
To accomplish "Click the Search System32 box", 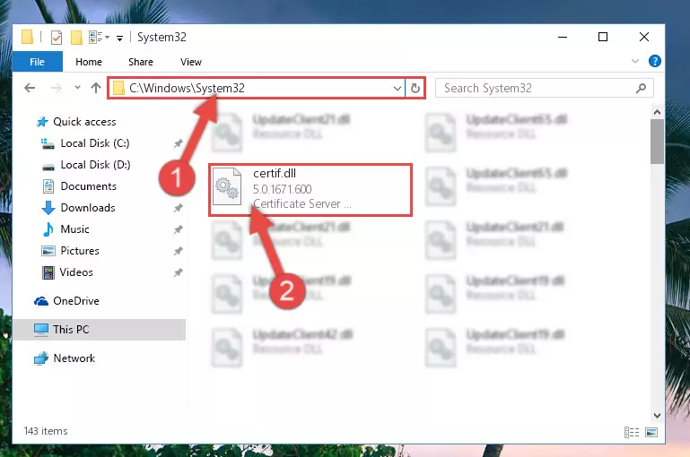I will coord(545,88).
